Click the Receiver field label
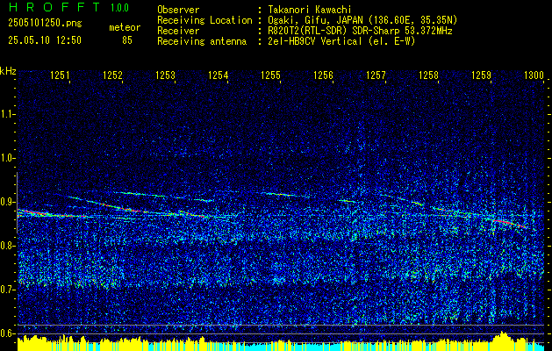Viewport: 552px width, 351px height. click(x=178, y=31)
